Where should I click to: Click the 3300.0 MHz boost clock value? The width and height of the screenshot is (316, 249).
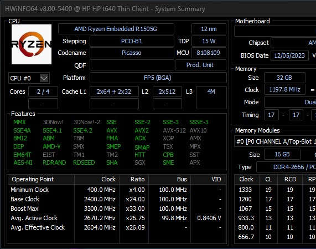pyautogui.click(x=100, y=209)
